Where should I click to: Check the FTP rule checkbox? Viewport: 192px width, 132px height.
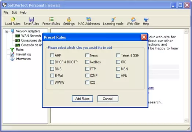tap(87, 69)
